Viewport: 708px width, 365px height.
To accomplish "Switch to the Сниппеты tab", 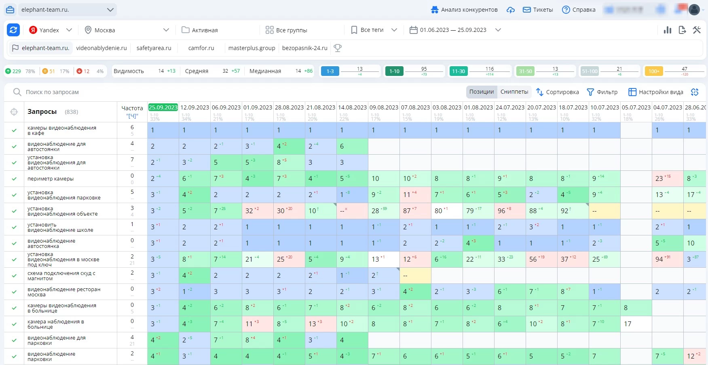I will 514,92.
